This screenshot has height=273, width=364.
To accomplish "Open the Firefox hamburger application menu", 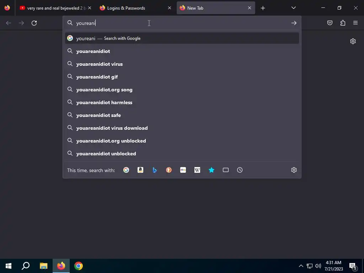I will click(x=355, y=23).
